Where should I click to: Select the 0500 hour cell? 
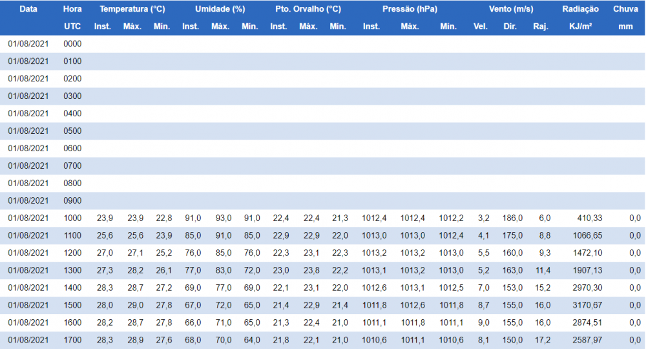tap(72, 131)
